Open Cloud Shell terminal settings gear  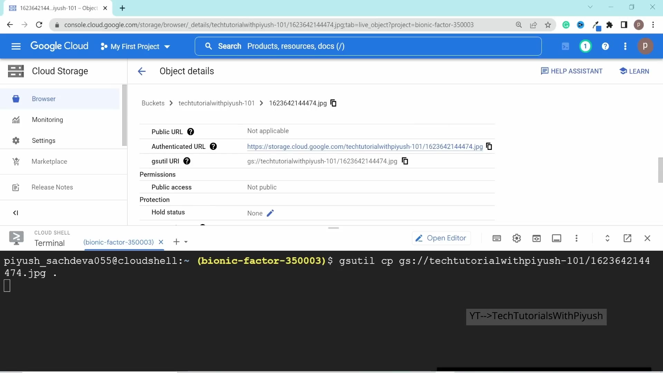[517, 238]
